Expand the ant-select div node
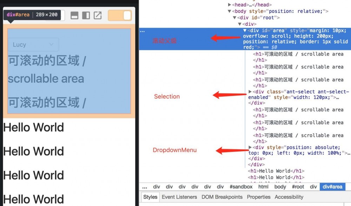351x206 pixels. pos(250,92)
